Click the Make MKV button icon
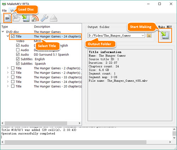The height and width of the screenshot is (150, 177). point(165,35)
